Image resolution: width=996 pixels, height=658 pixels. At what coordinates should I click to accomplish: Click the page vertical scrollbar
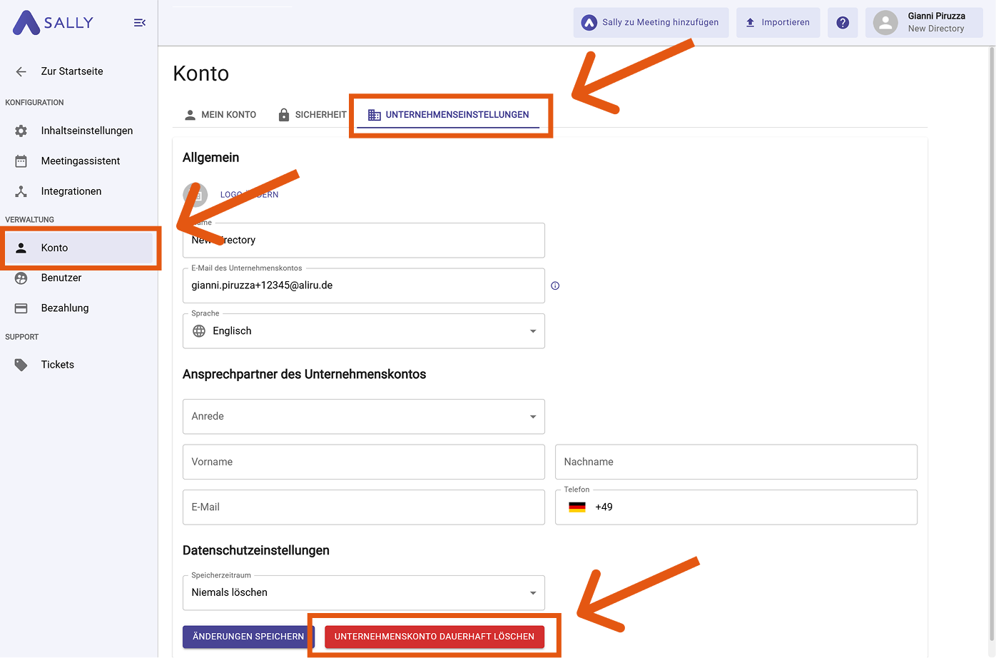click(x=992, y=345)
